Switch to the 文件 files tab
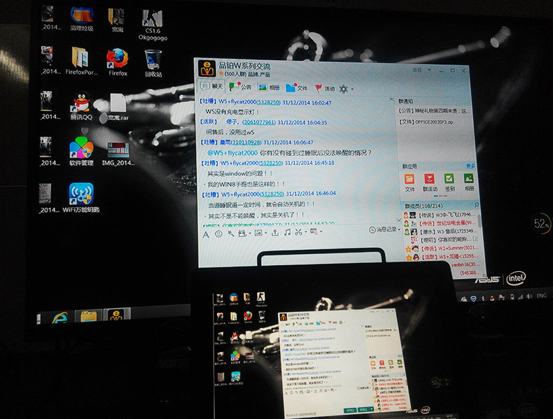553x419 pixels. click(297, 88)
